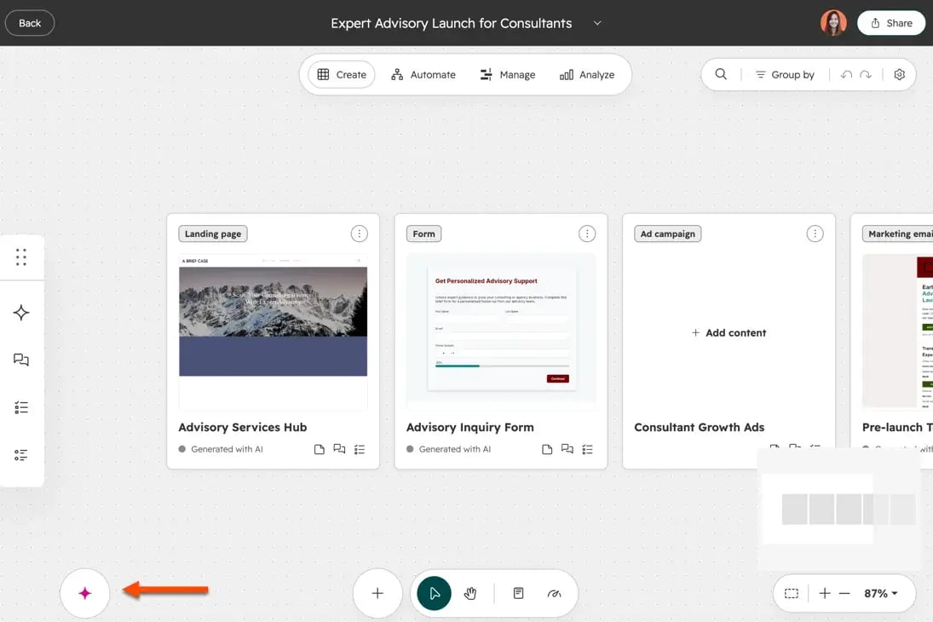Screen dimensions: 933x622
Task: Open the 87% zoom level dropdown
Action: (881, 593)
